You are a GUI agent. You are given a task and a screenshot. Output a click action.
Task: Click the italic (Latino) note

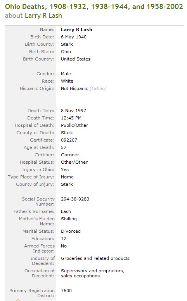[x=98, y=88]
